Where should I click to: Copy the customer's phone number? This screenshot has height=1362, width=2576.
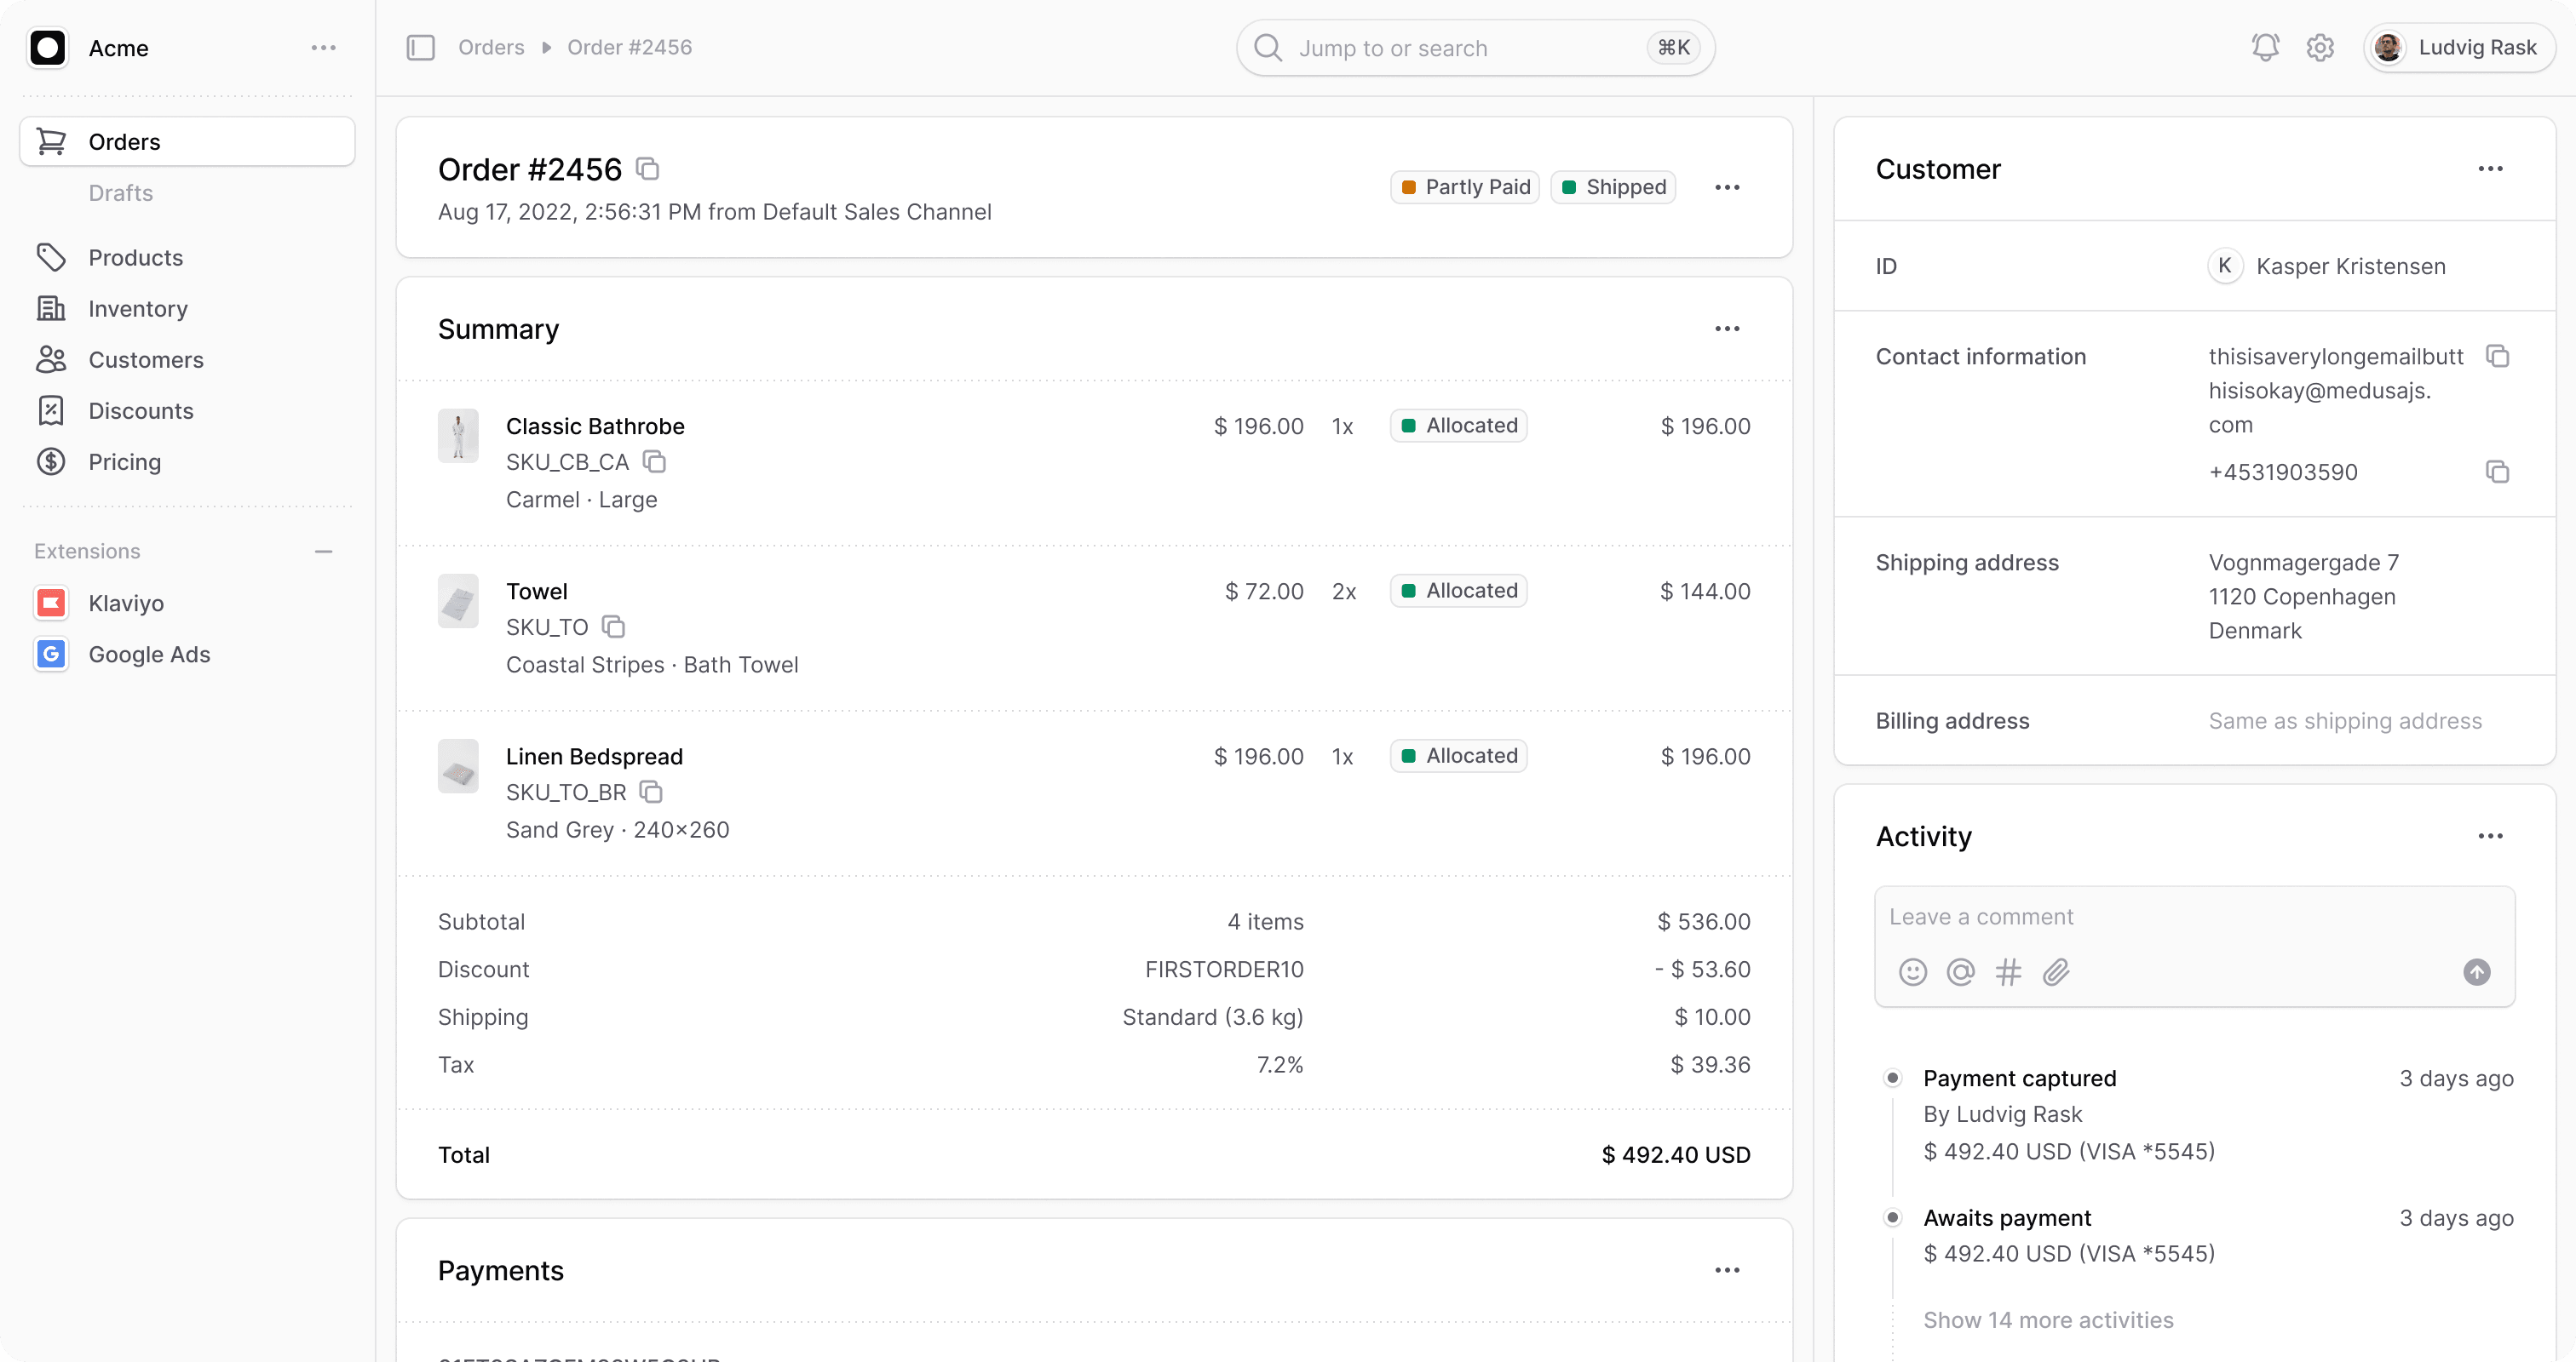(x=2498, y=471)
